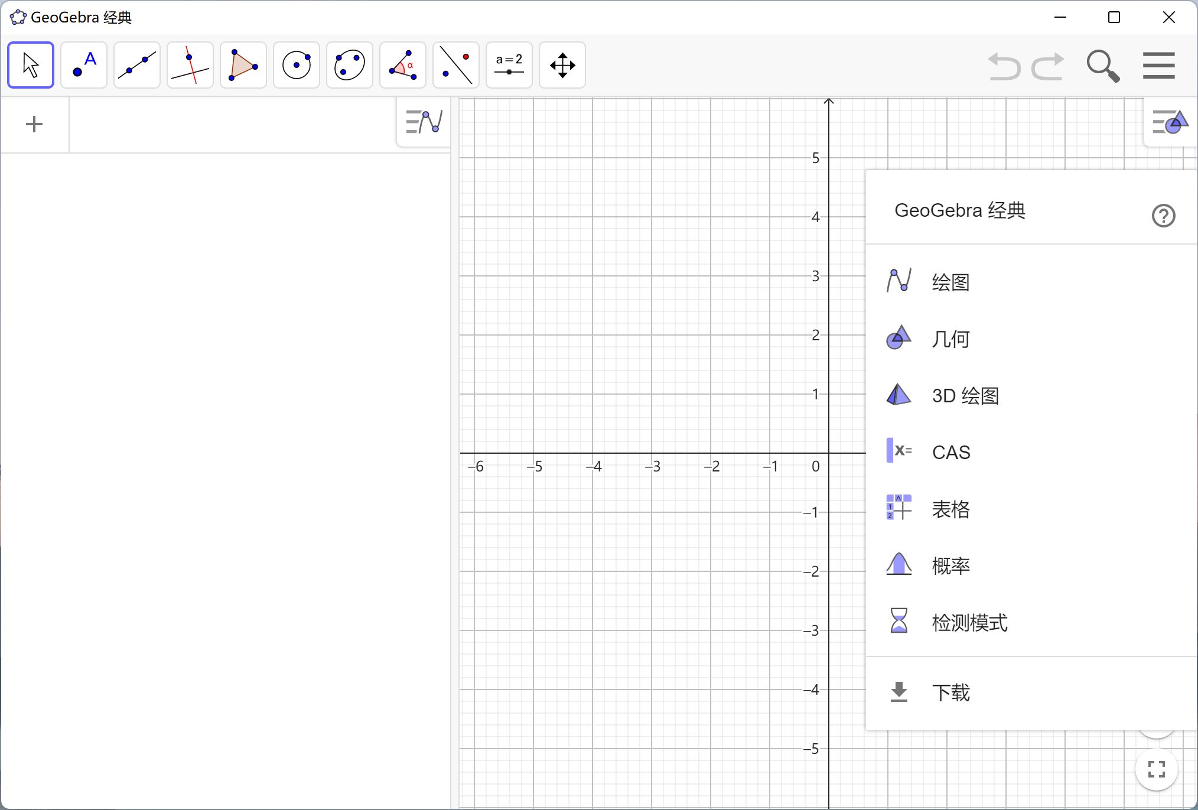1198x810 pixels.
Task: Click the plus button in algebra input
Action: click(x=34, y=124)
